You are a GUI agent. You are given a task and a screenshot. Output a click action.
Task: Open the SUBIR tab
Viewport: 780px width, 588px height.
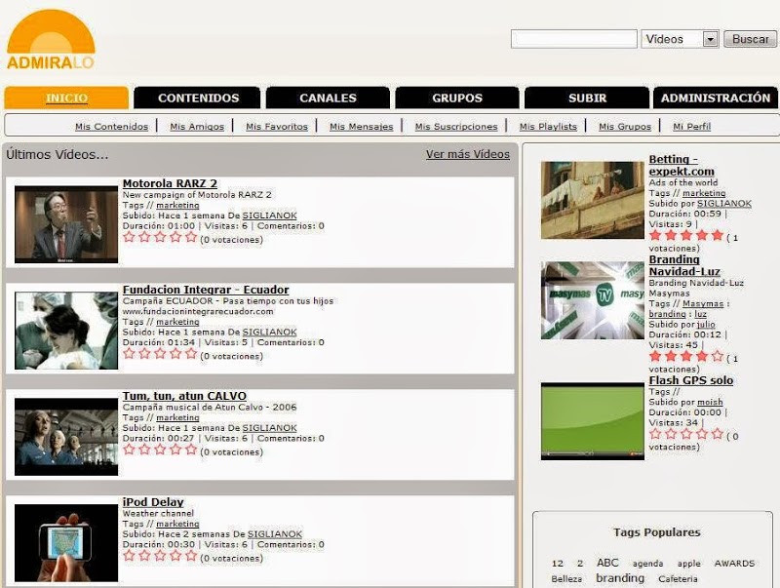click(587, 98)
